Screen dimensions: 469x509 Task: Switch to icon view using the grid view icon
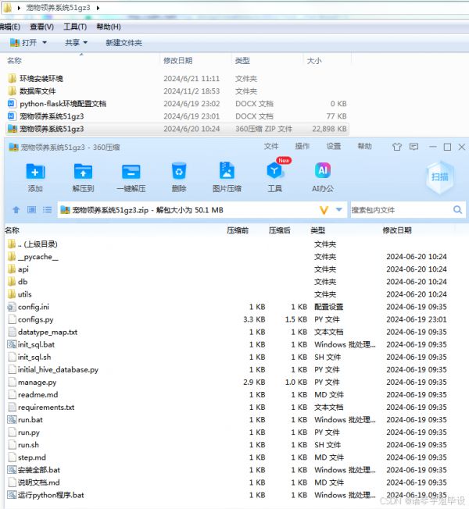[x=31, y=210]
